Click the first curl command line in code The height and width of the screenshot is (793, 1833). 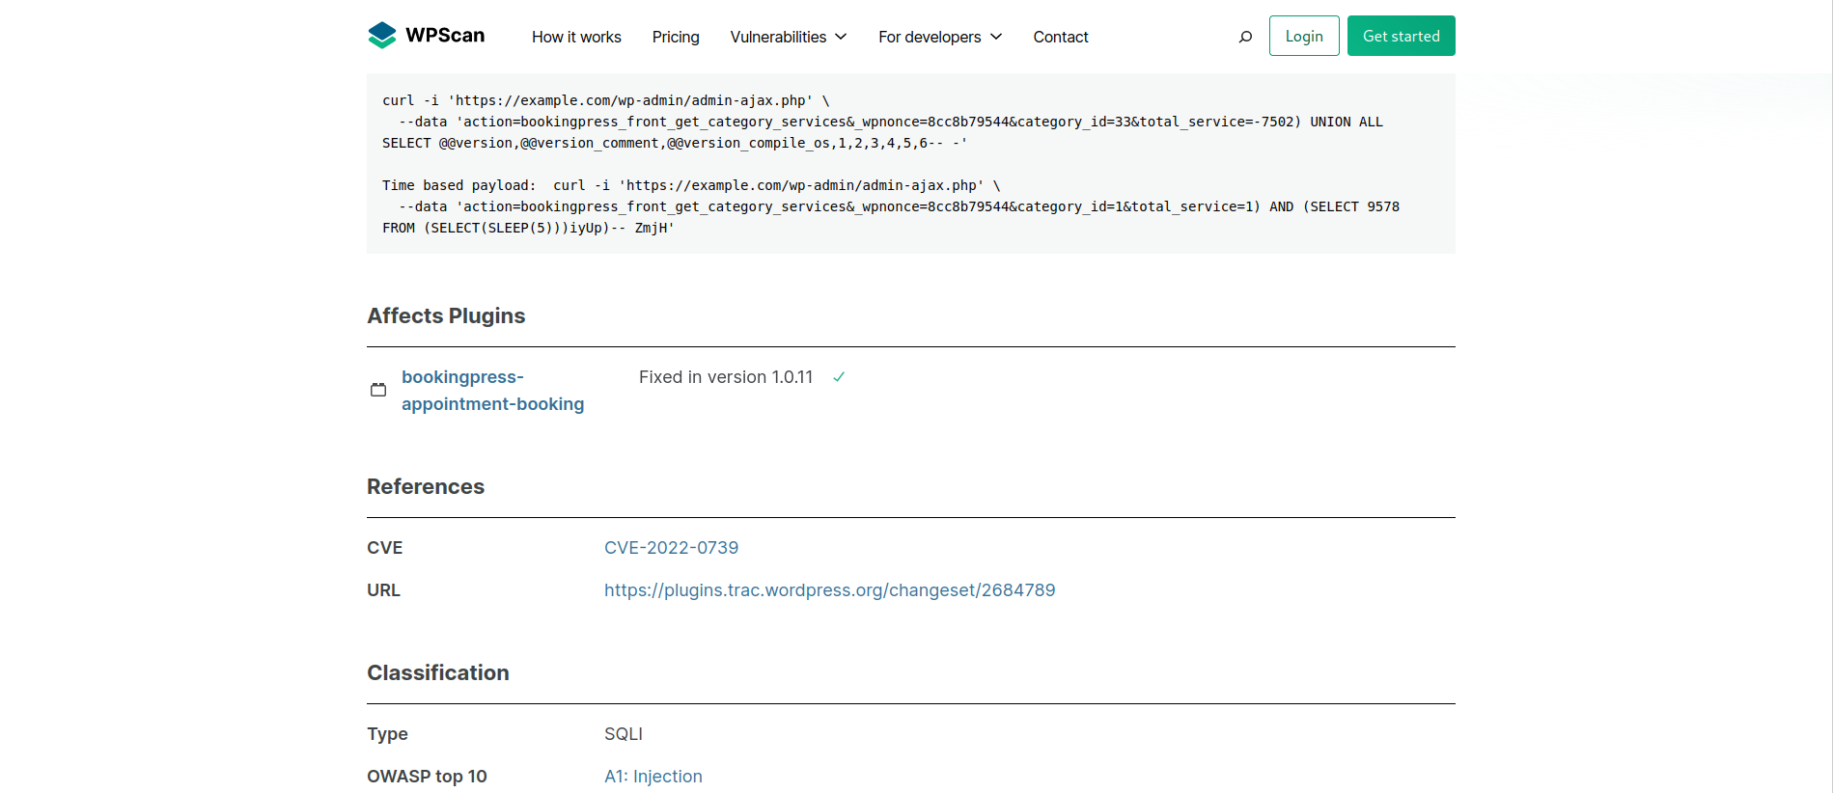click(606, 100)
